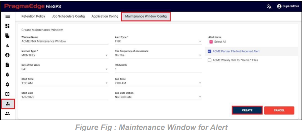Open the dashboard grid icon in sidebar

tap(8, 26)
